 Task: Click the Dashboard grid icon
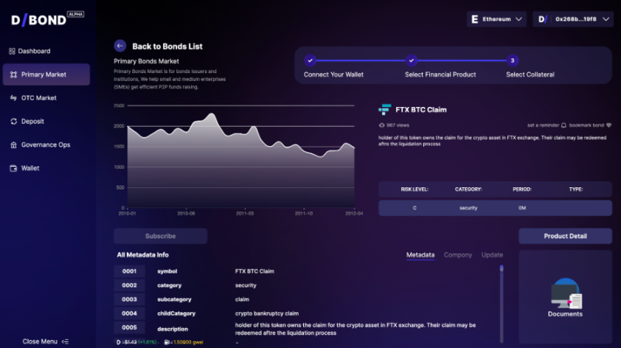[x=12, y=51]
